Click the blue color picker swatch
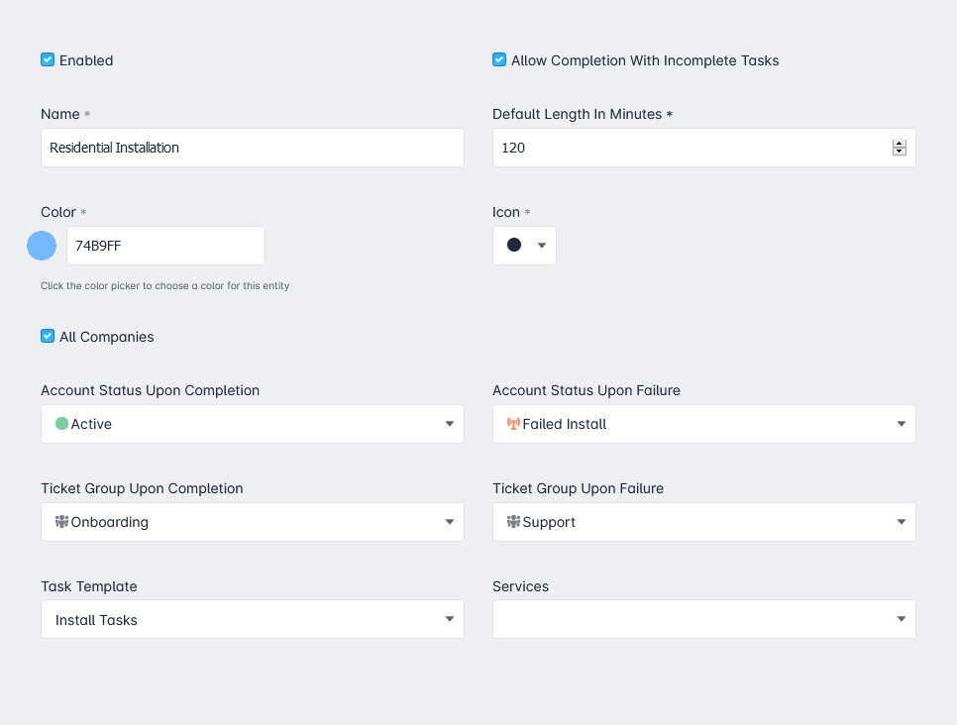The height and width of the screenshot is (725, 957). (42, 246)
